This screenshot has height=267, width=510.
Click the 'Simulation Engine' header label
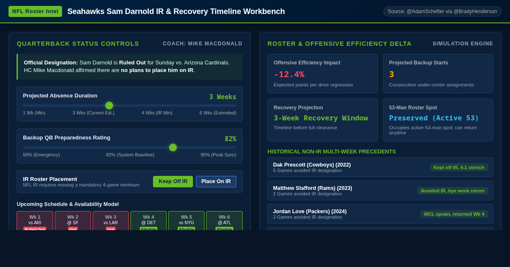click(463, 44)
